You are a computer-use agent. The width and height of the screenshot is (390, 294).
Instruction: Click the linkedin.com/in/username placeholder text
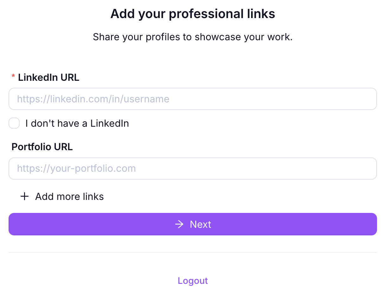click(x=93, y=99)
